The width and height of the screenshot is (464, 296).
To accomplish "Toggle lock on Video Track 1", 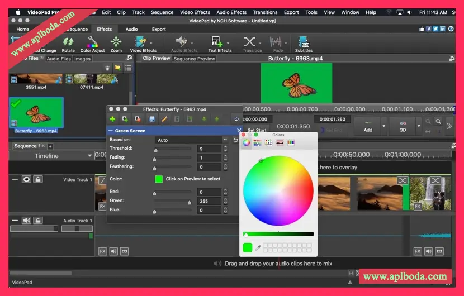I will tap(38, 179).
